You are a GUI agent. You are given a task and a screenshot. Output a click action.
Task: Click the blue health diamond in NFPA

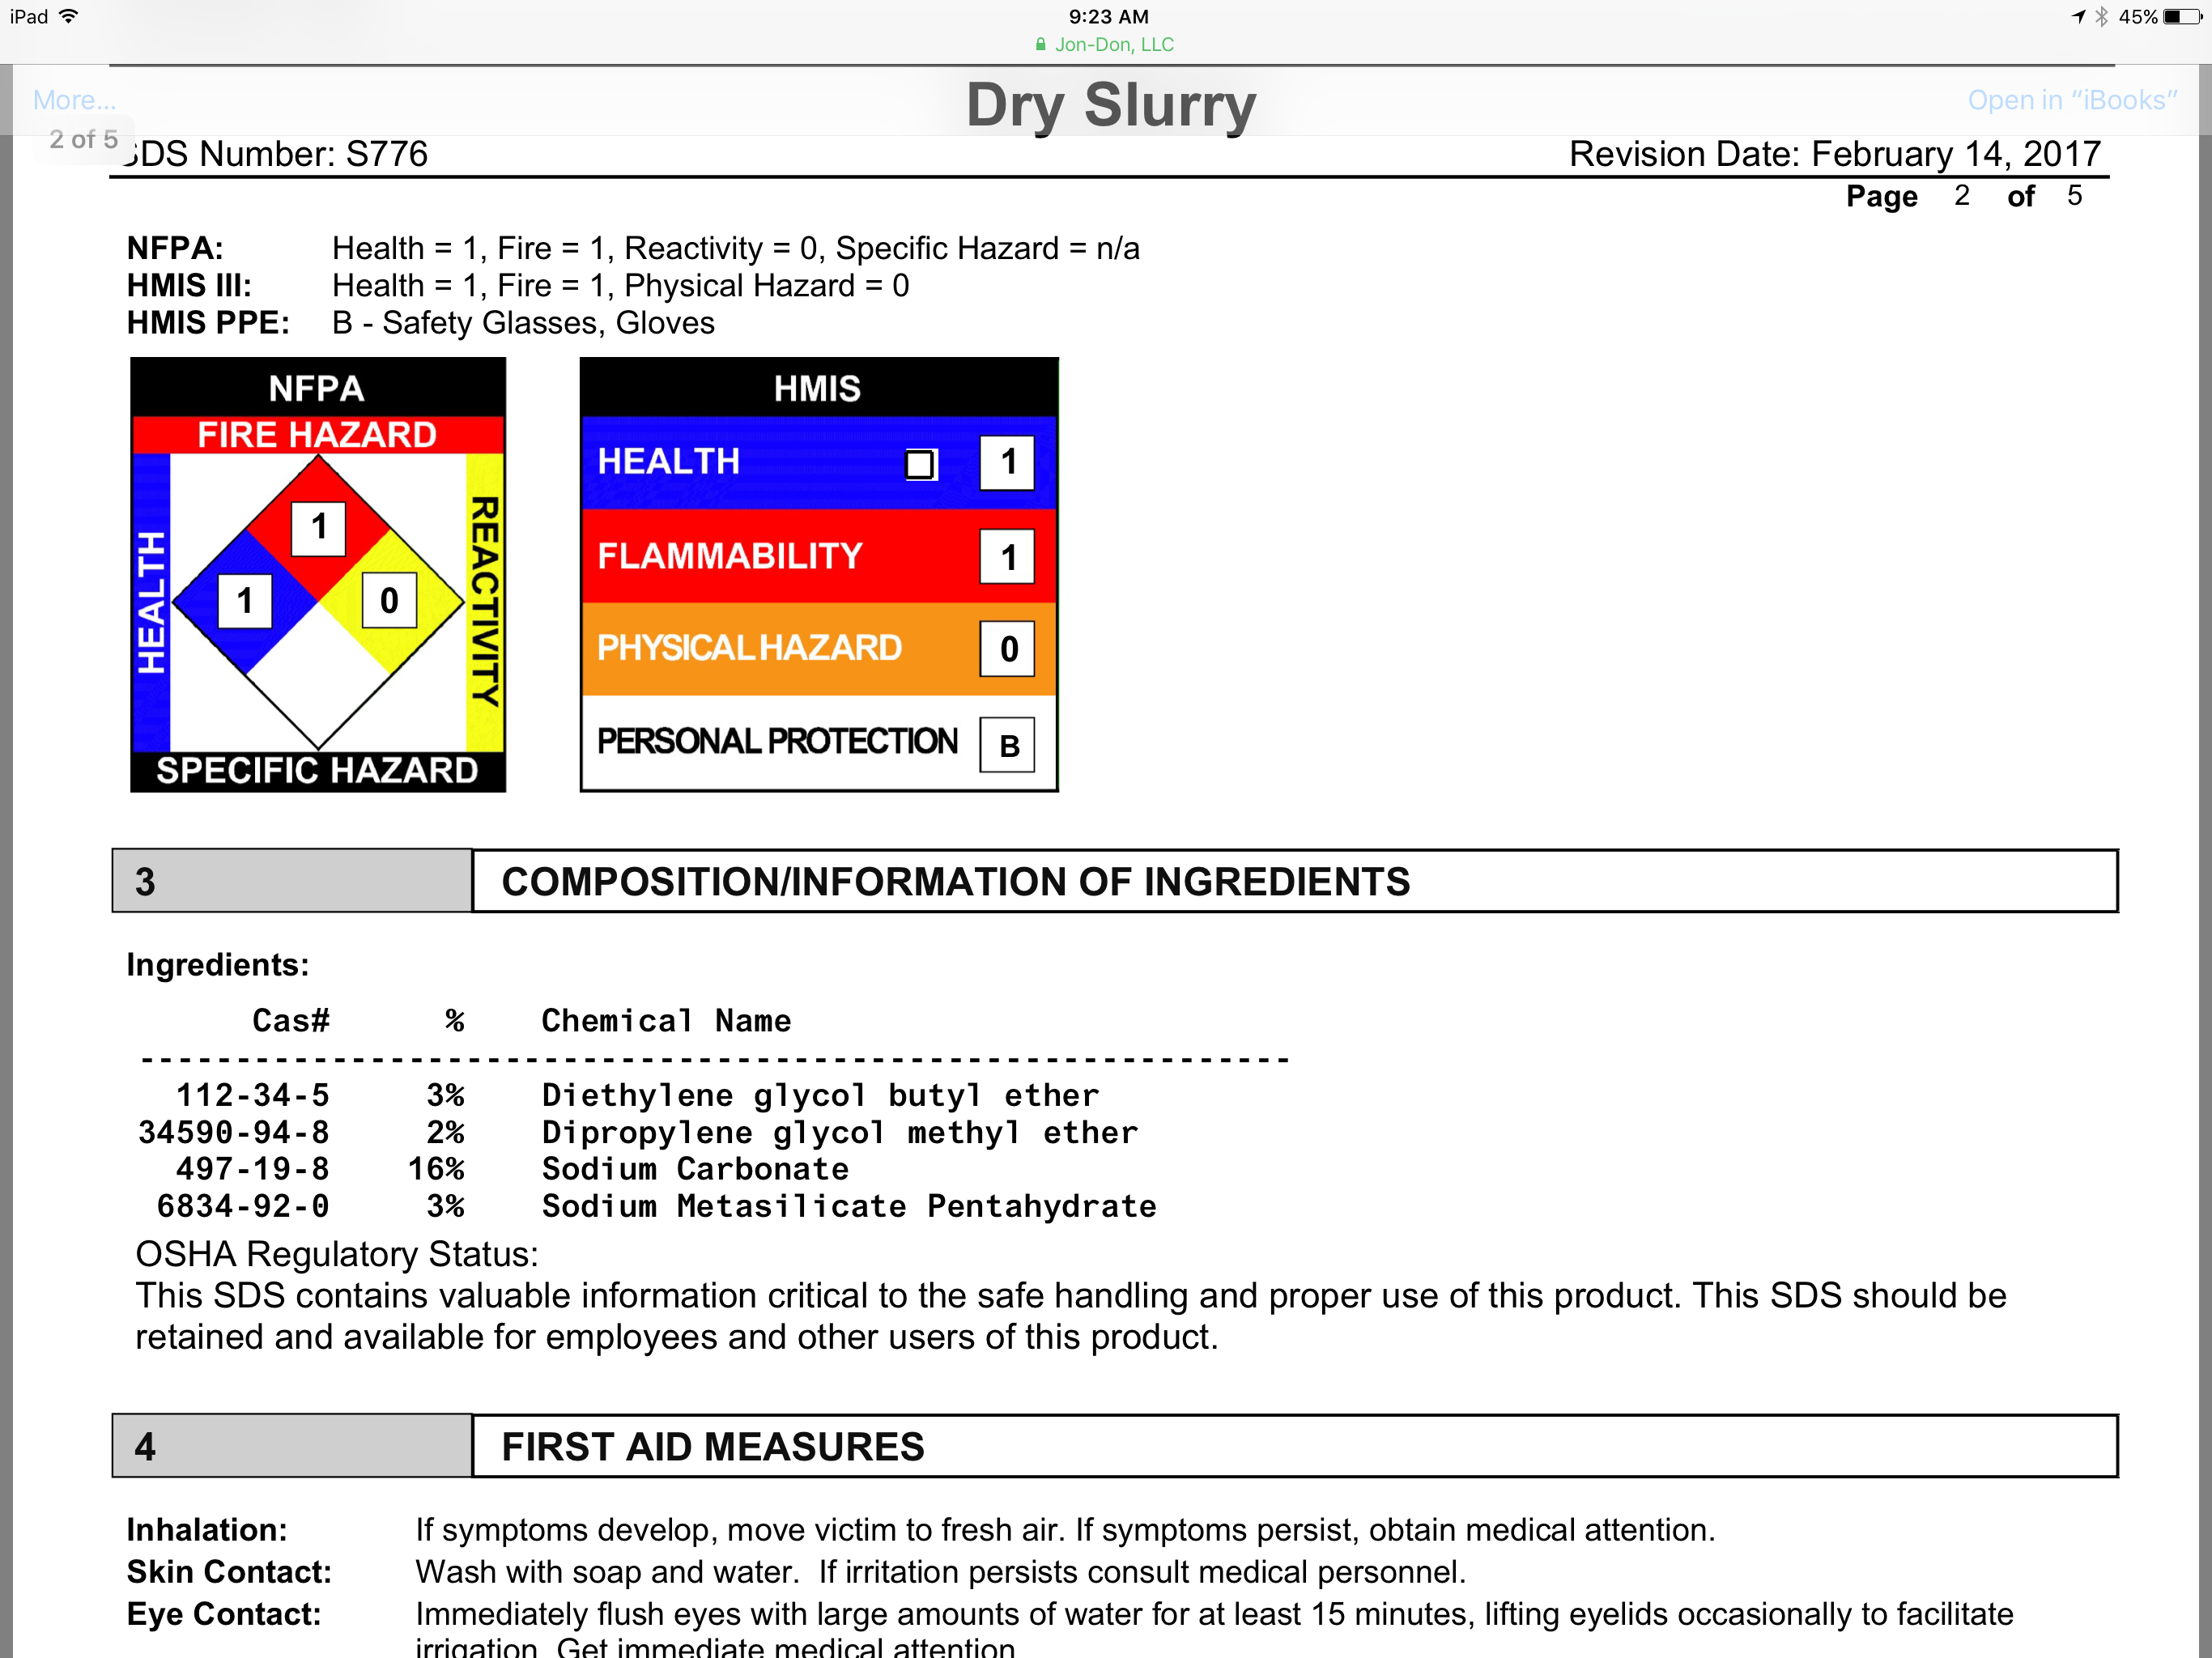245,601
